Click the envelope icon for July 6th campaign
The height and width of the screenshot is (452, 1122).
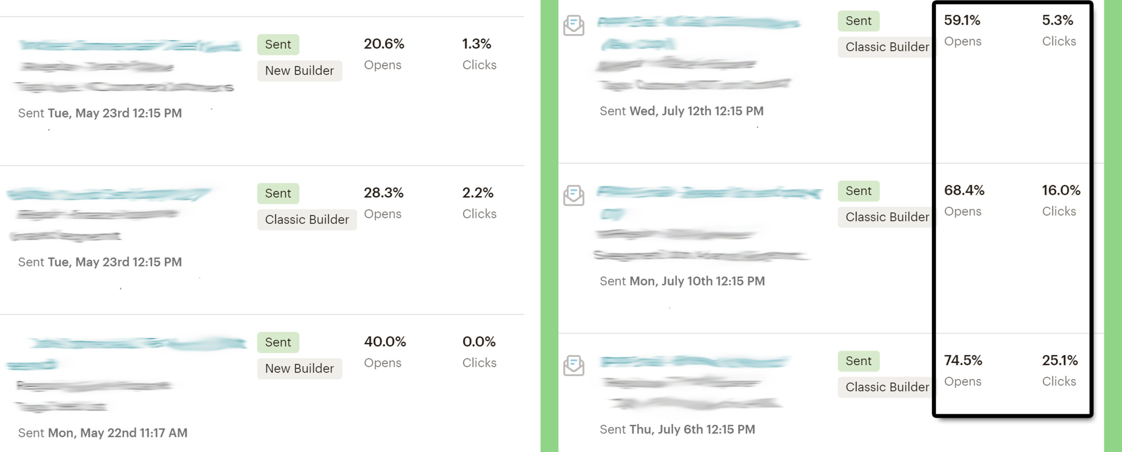coord(574,365)
